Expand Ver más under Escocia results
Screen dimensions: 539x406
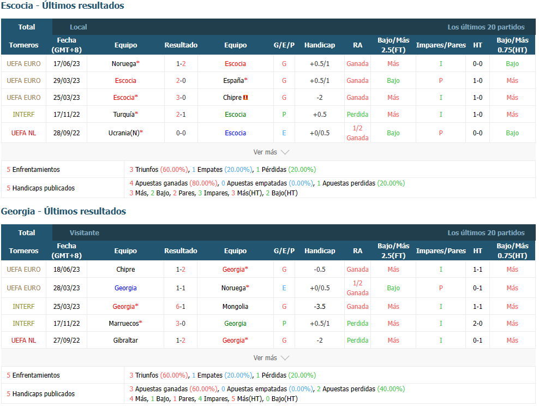271,152
